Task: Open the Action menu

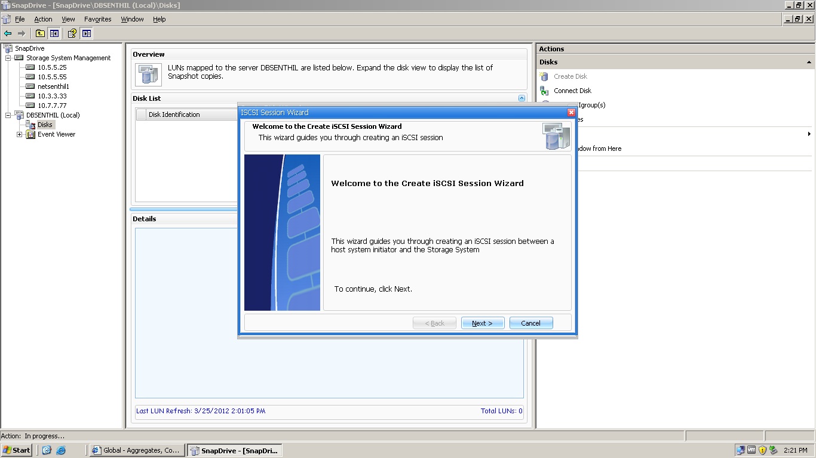Action: [x=43, y=19]
